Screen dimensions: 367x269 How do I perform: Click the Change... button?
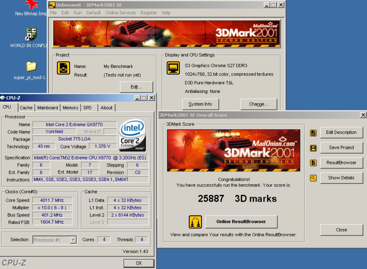(259, 104)
